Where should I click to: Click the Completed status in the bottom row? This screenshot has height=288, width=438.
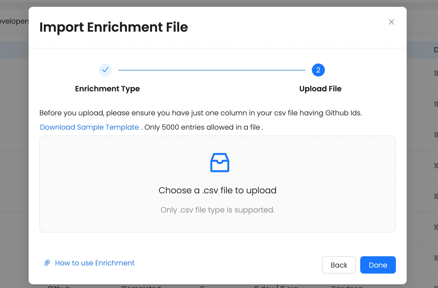tap(141, 287)
